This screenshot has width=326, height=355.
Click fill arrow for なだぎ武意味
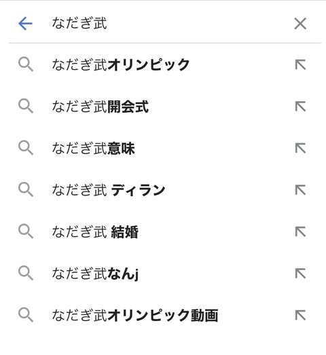pos(301,149)
